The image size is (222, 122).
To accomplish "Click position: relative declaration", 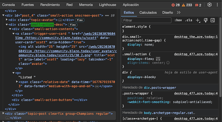I will (145, 98).
